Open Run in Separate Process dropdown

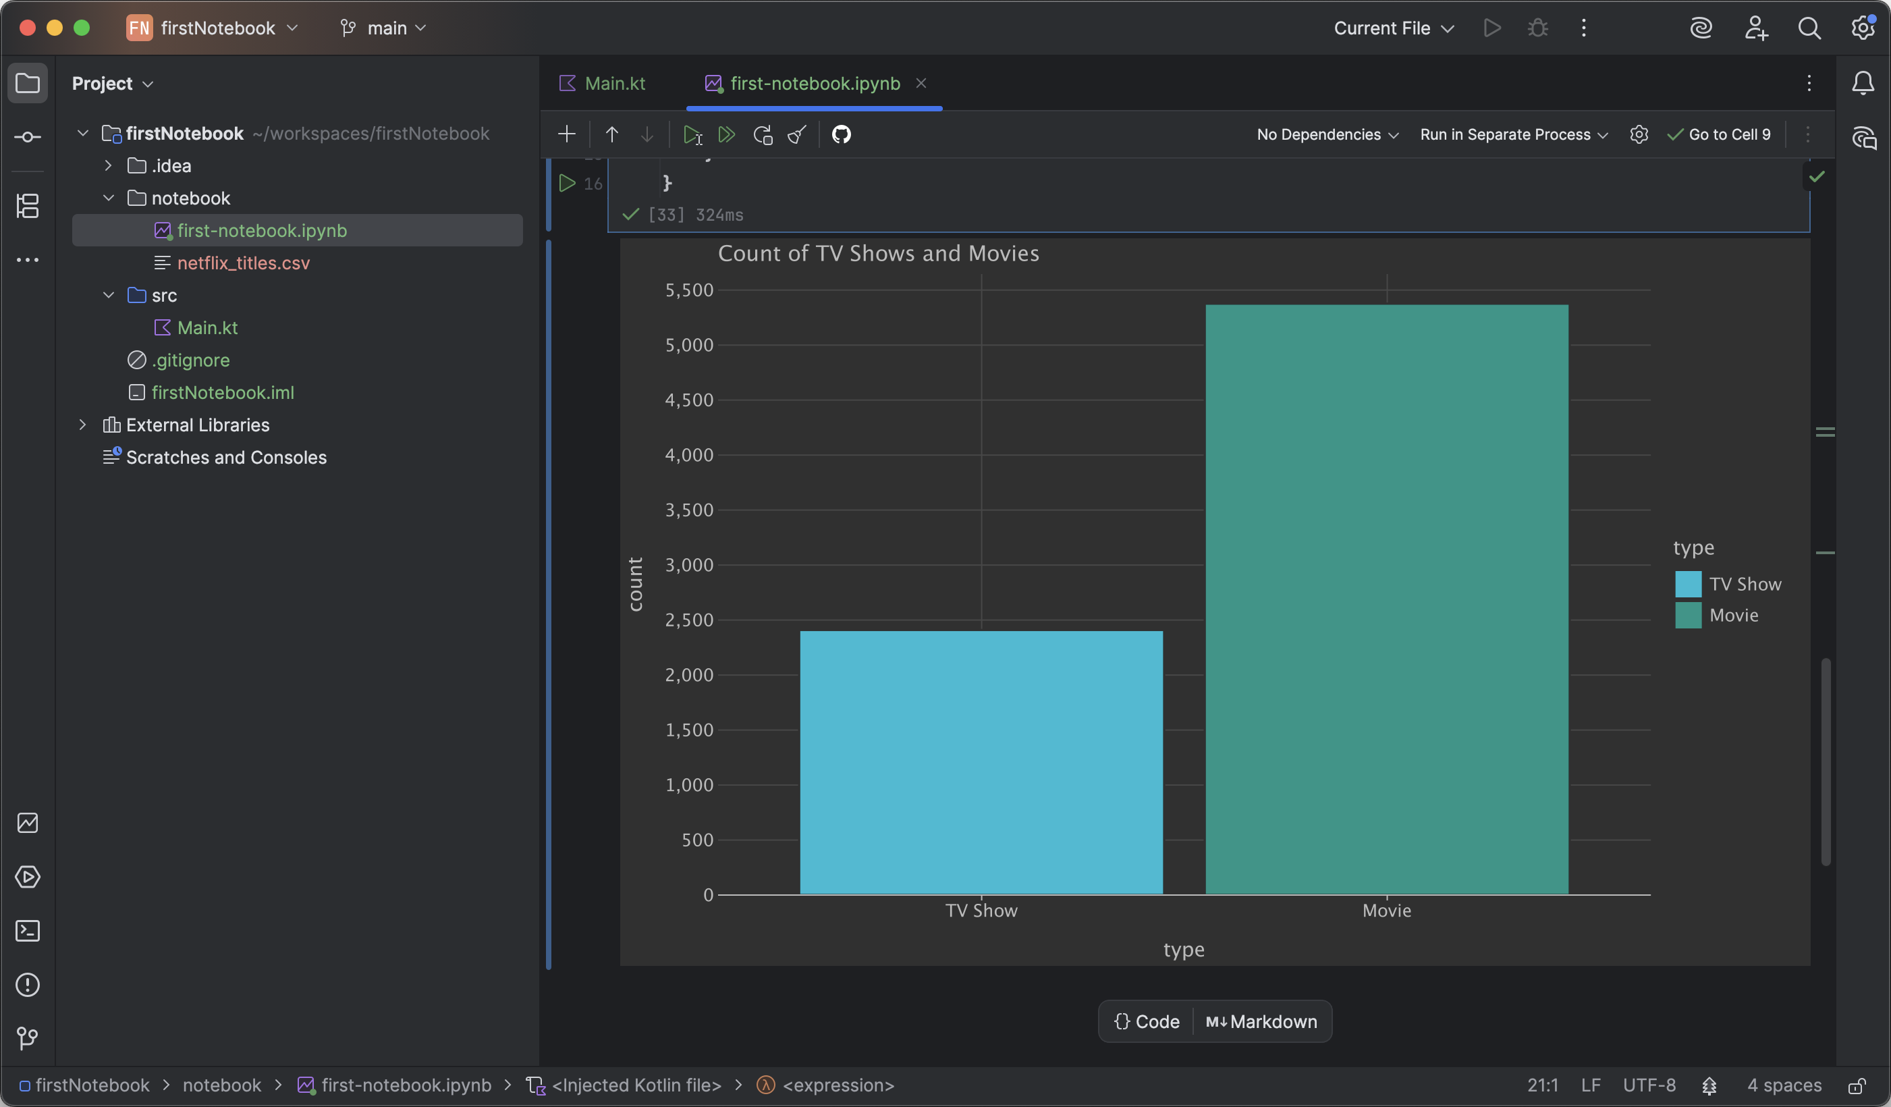1514,134
